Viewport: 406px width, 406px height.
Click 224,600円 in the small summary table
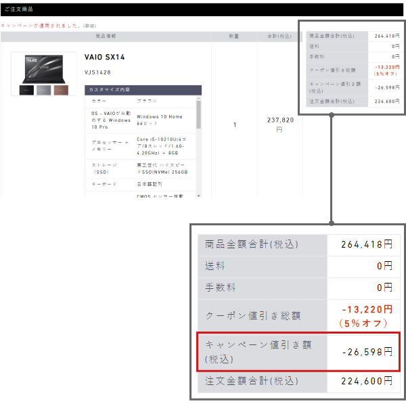point(387,101)
